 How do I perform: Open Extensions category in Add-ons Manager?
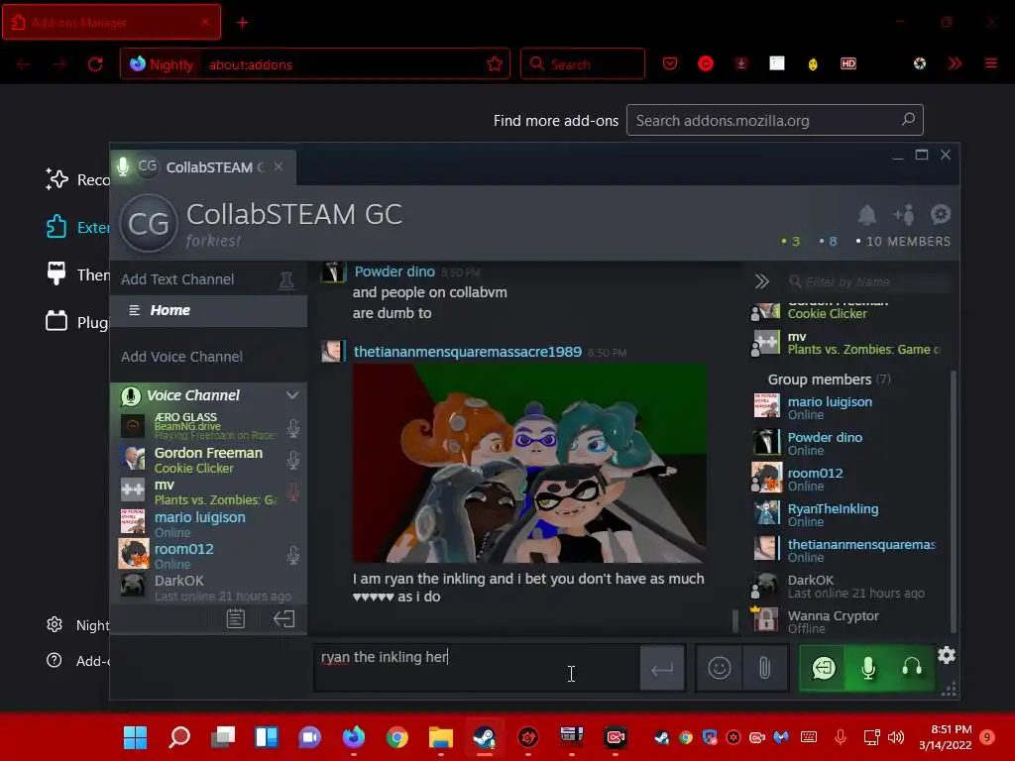pyautogui.click(x=77, y=227)
